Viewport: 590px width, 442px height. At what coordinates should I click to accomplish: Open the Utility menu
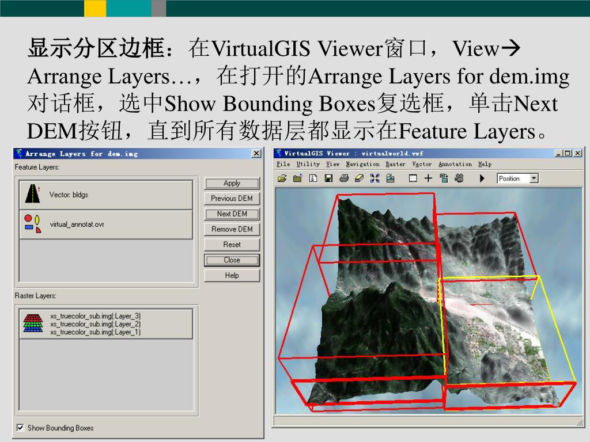pyautogui.click(x=308, y=164)
